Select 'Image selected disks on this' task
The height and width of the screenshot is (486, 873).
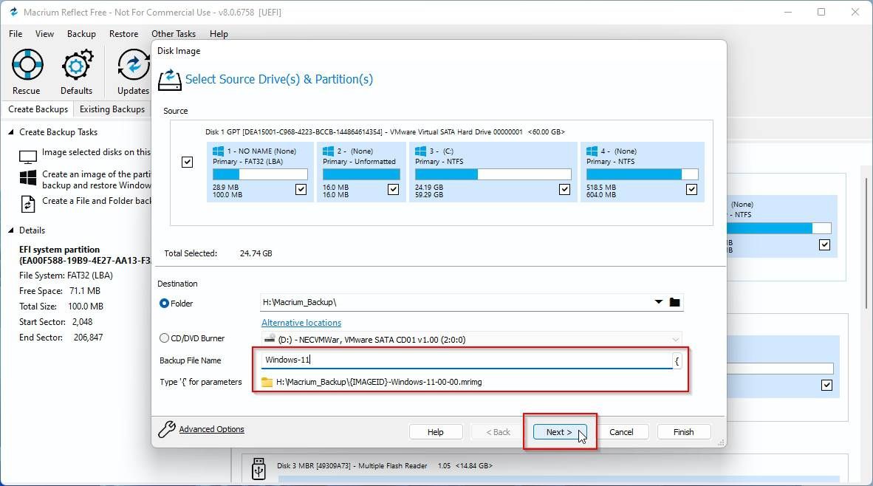pyautogui.click(x=96, y=152)
